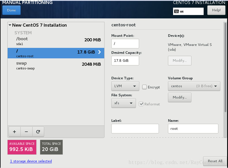Screen dimensions: 228x168
Task: Click the Label input field
Action: [135, 129]
